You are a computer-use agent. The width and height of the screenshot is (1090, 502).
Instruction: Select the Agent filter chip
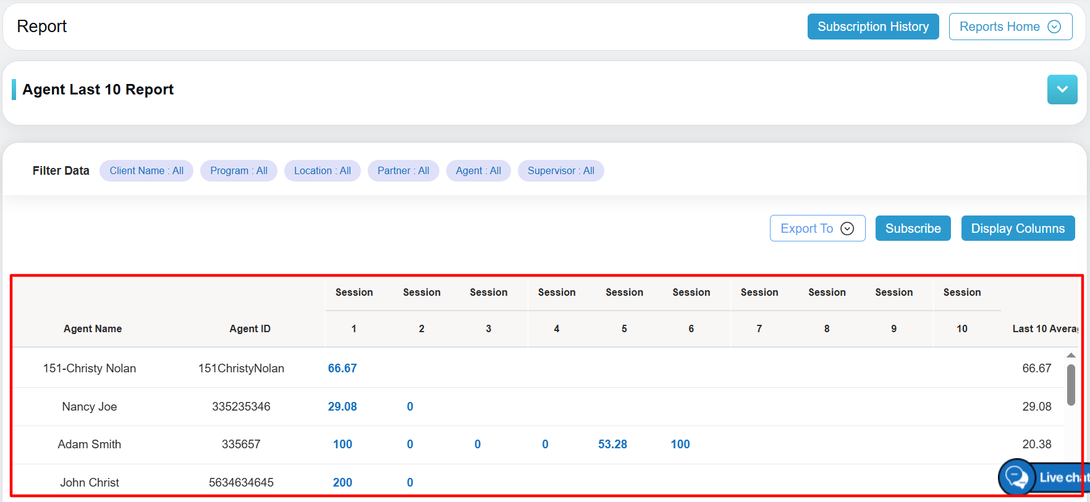click(478, 171)
